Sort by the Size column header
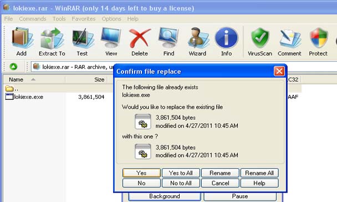This screenshot has height=202, width=337. click(x=86, y=79)
